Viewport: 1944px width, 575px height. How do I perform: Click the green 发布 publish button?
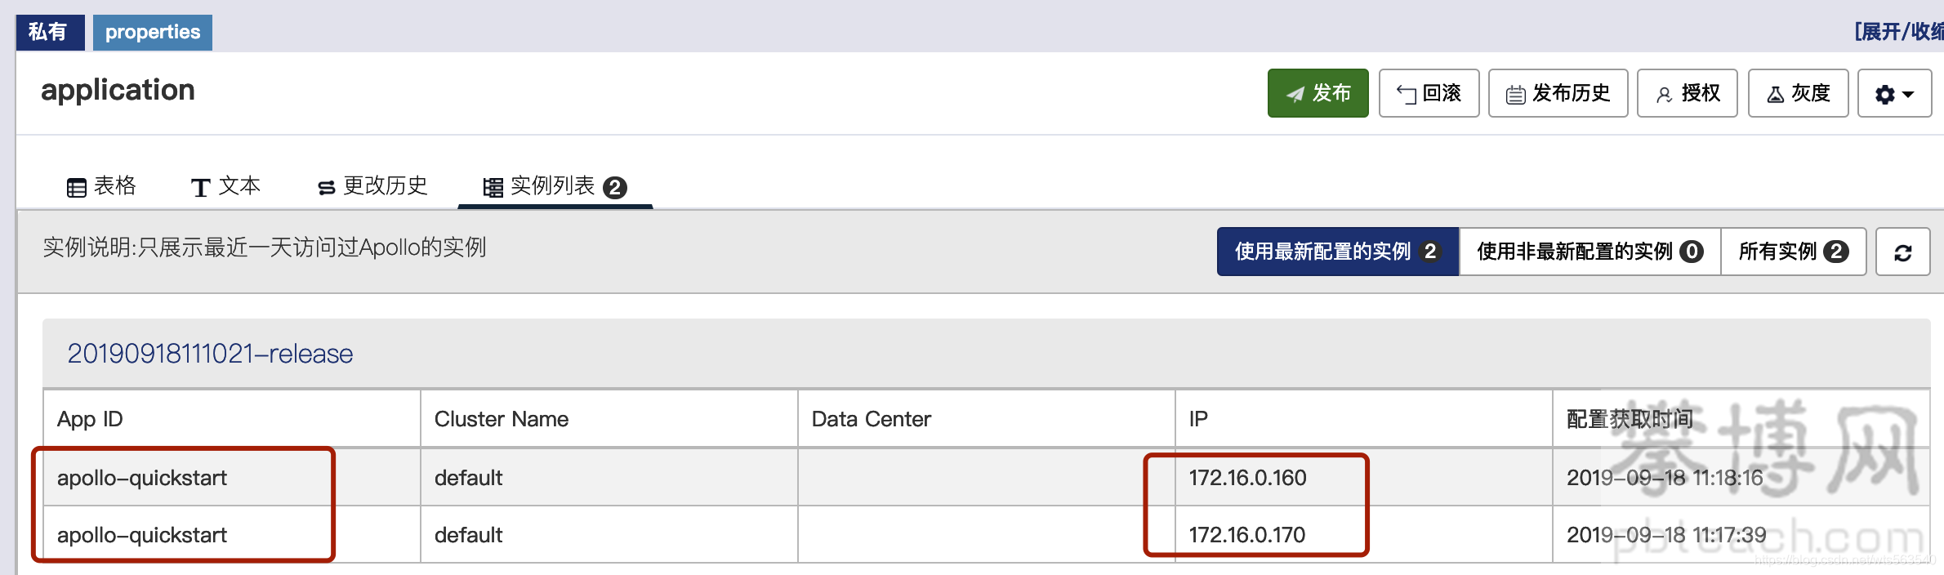[1318, 93]
